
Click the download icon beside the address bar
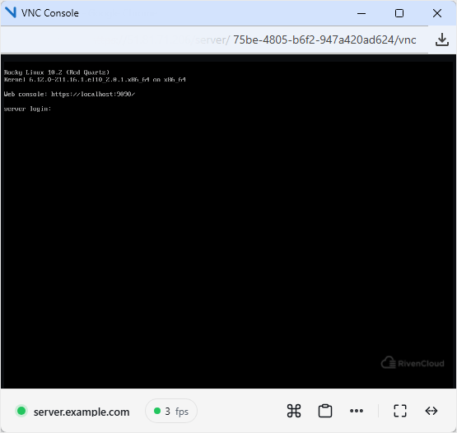(x=442, y=40)
